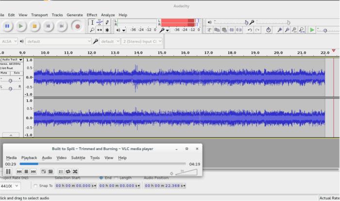Select the Length radio button

[116, 178]
